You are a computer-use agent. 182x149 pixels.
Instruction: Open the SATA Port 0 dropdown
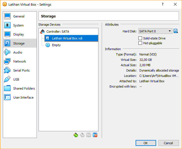click(155, 31)
